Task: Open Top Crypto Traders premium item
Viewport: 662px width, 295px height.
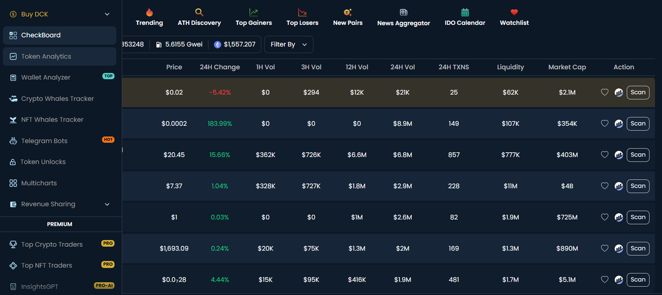Action: coord(59,244)
